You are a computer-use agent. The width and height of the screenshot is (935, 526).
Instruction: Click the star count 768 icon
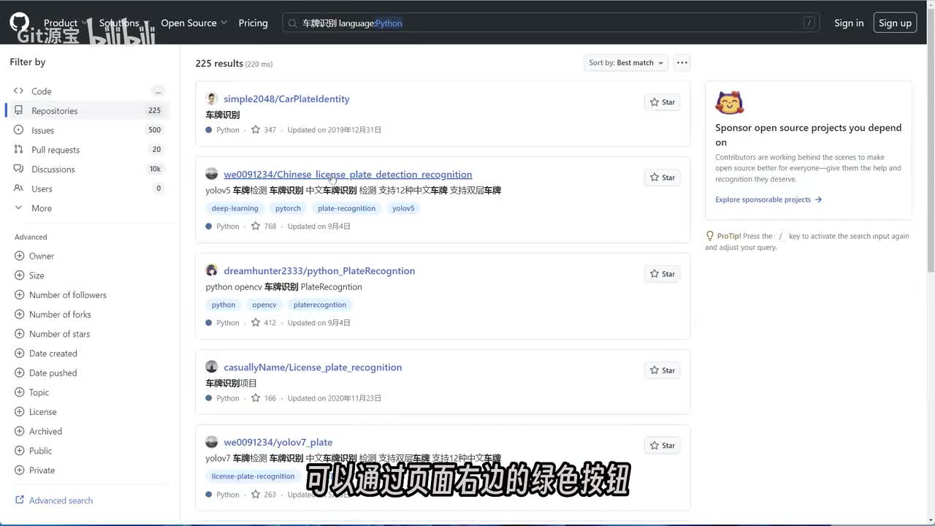click(x=256, y=226)
